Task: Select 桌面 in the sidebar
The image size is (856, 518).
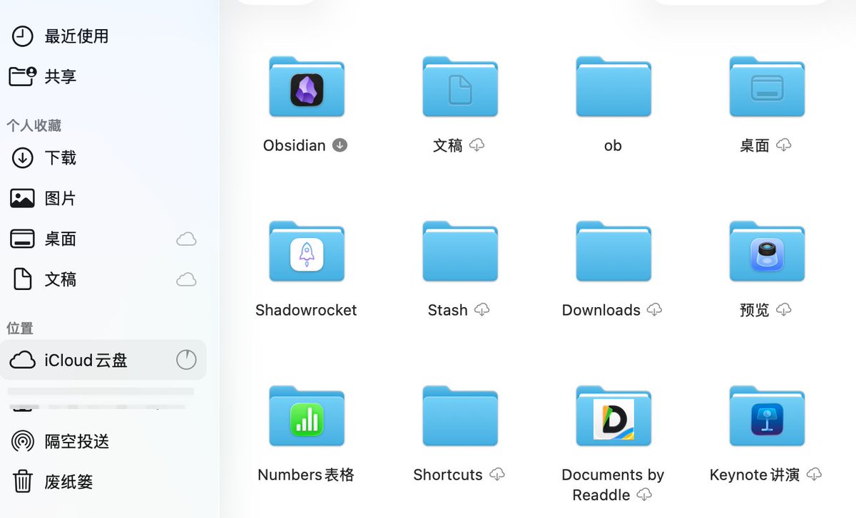Action: pyautogui.click(x=103, y=239)
